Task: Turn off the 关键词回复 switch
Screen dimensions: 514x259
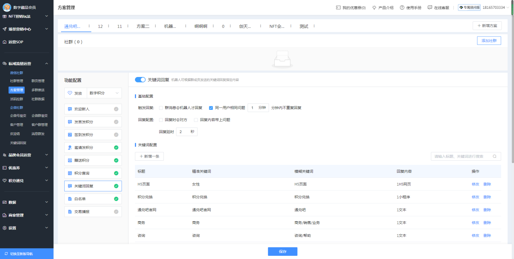Action: pyautogui.click(x=140, y=79)
